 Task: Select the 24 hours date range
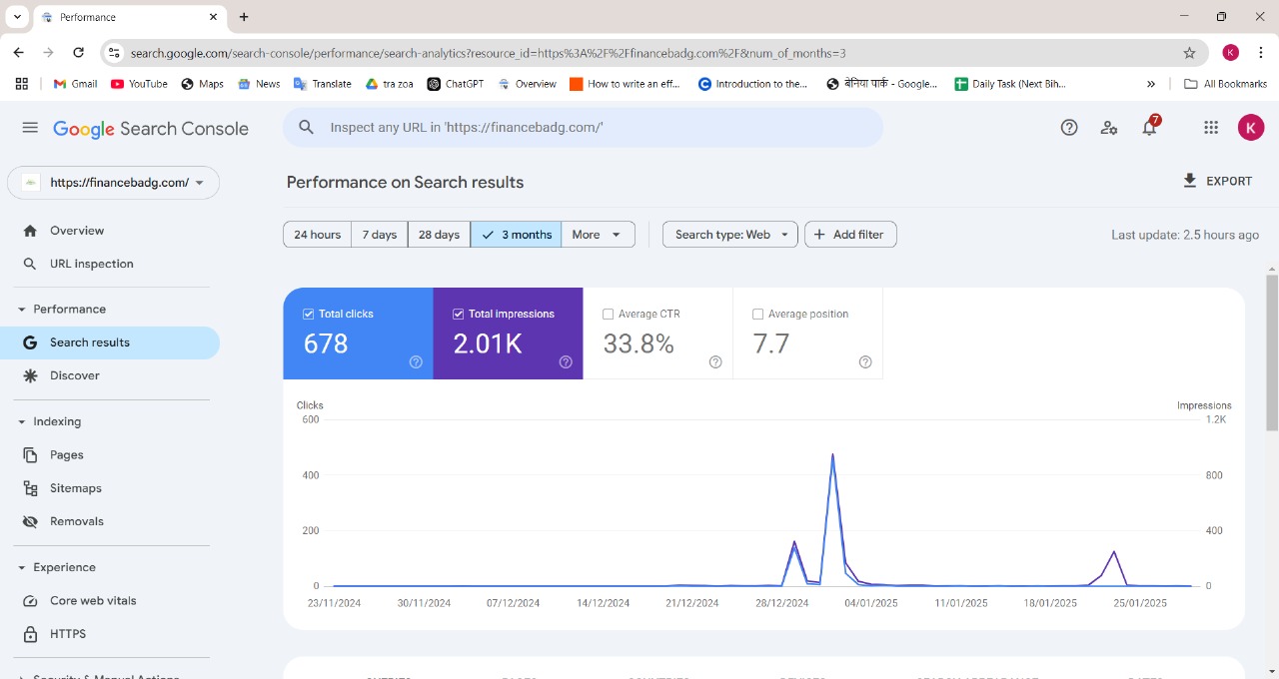[317, 235]
